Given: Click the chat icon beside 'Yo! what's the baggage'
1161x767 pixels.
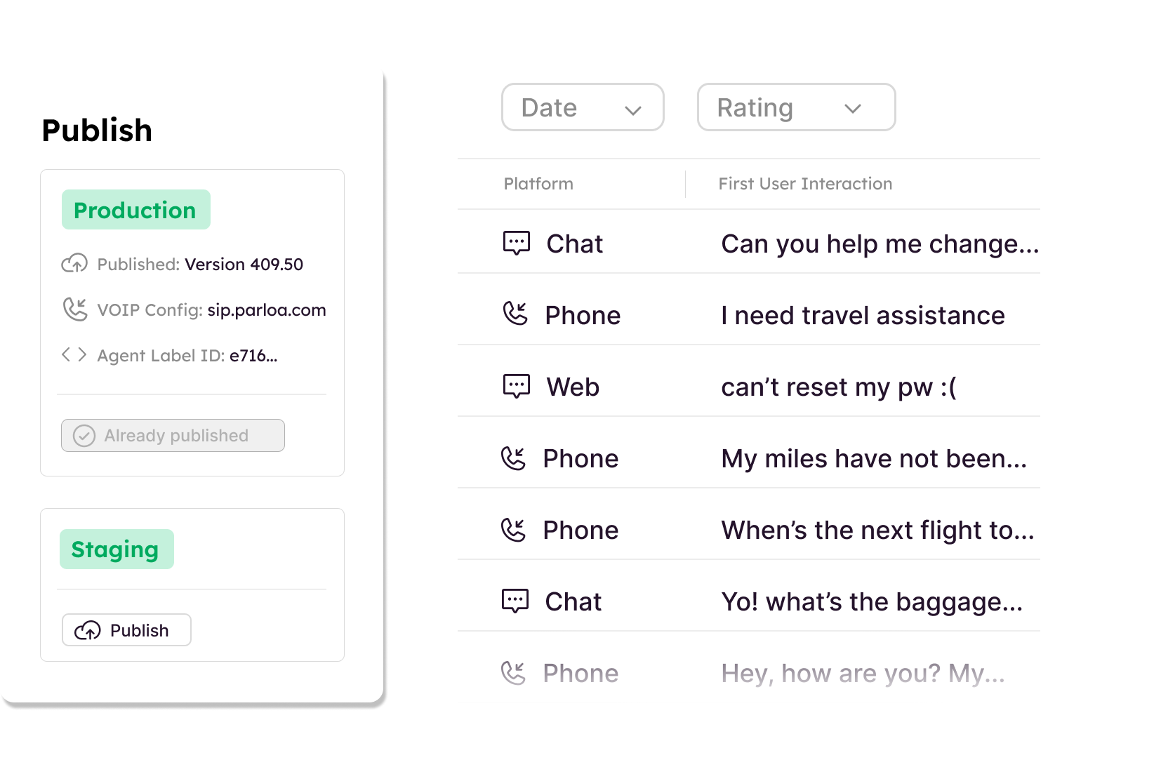Looking at the screenshot, I should [515, 601].
